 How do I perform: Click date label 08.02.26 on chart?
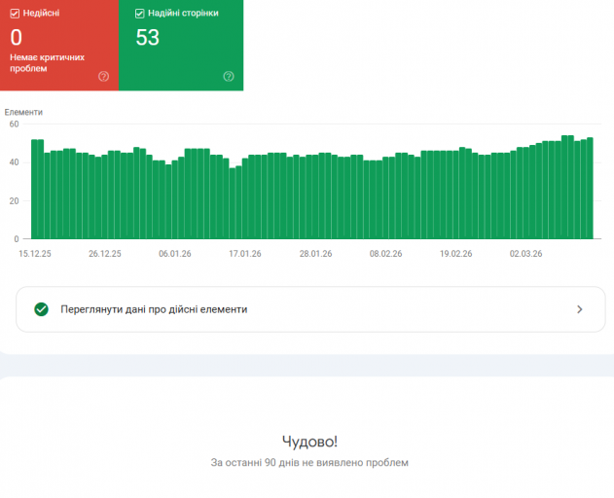385,254
